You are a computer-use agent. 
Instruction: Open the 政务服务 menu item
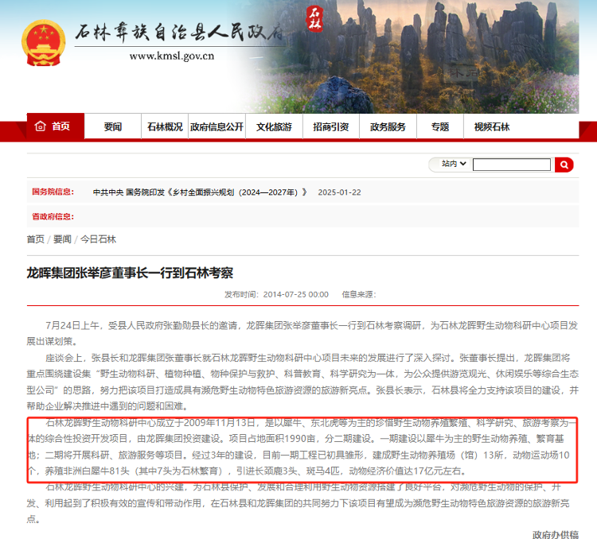(388, 127)
